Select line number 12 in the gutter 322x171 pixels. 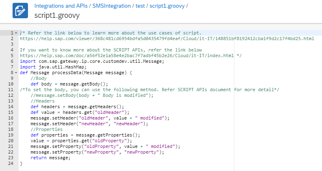11,95
